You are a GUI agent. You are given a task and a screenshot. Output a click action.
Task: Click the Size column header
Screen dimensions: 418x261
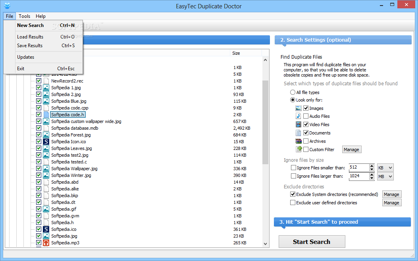tap(246, 53)
